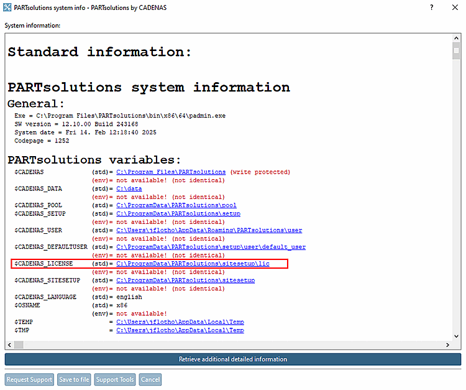466x390 pixels.
Task: Open the setup\user\default_user path link
Action: 211,247
